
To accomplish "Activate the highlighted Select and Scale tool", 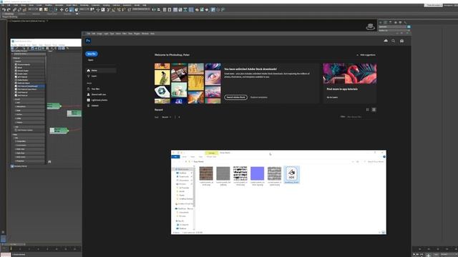I will (72, 9).
